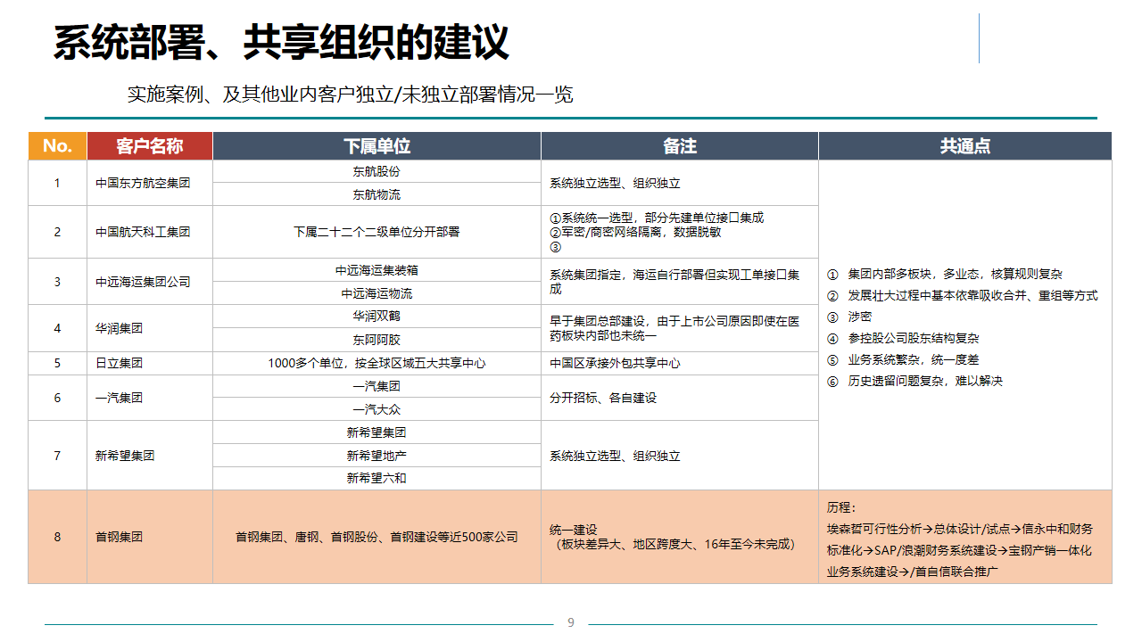Click the No. column header
This screenshot has width=1142, height=642.
coord(57,146)
